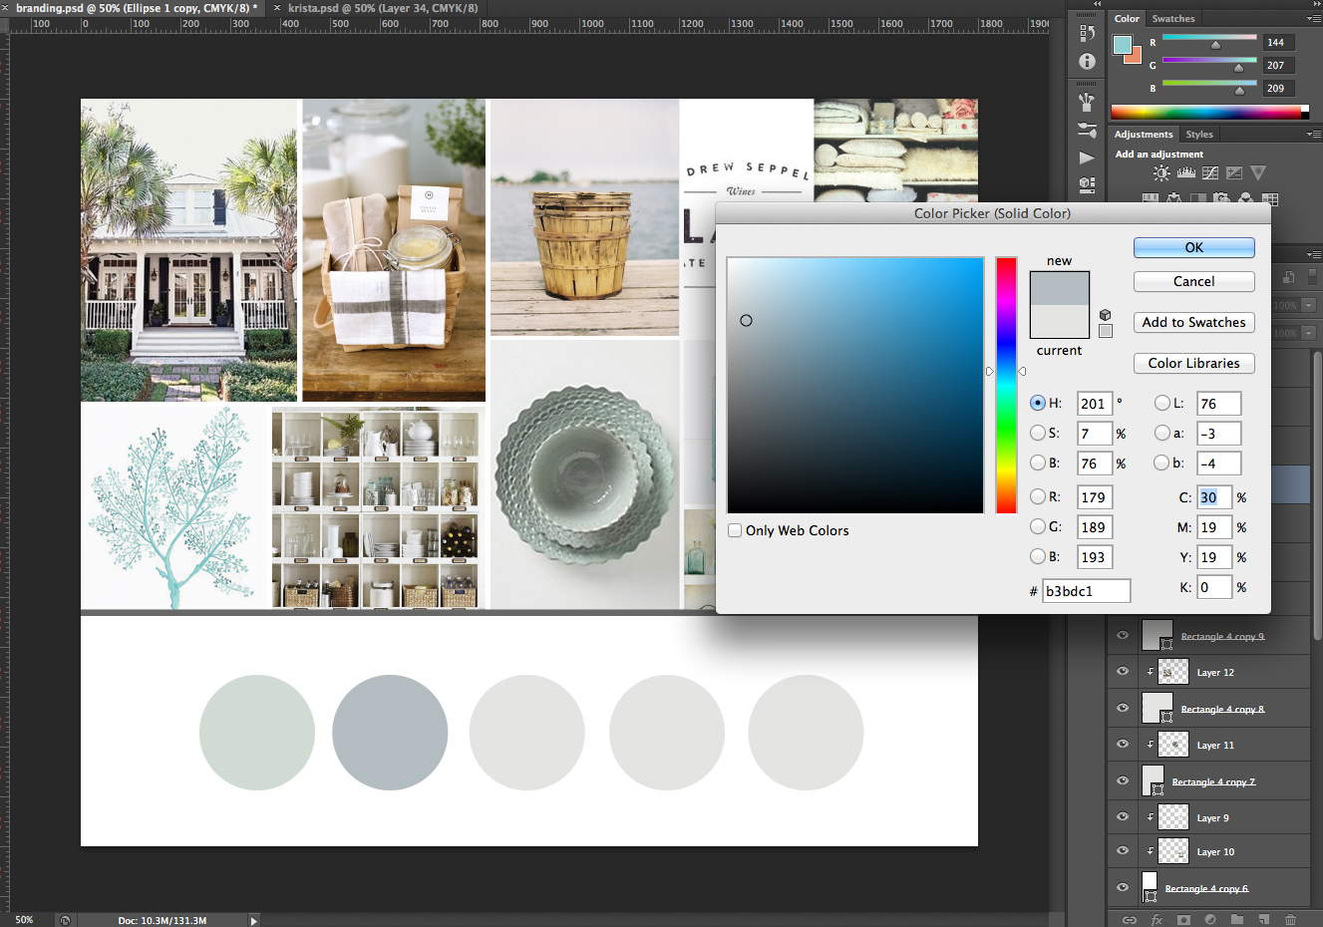Open the Info panel icon
1323x927 pixels.
tap(1087, 61)
